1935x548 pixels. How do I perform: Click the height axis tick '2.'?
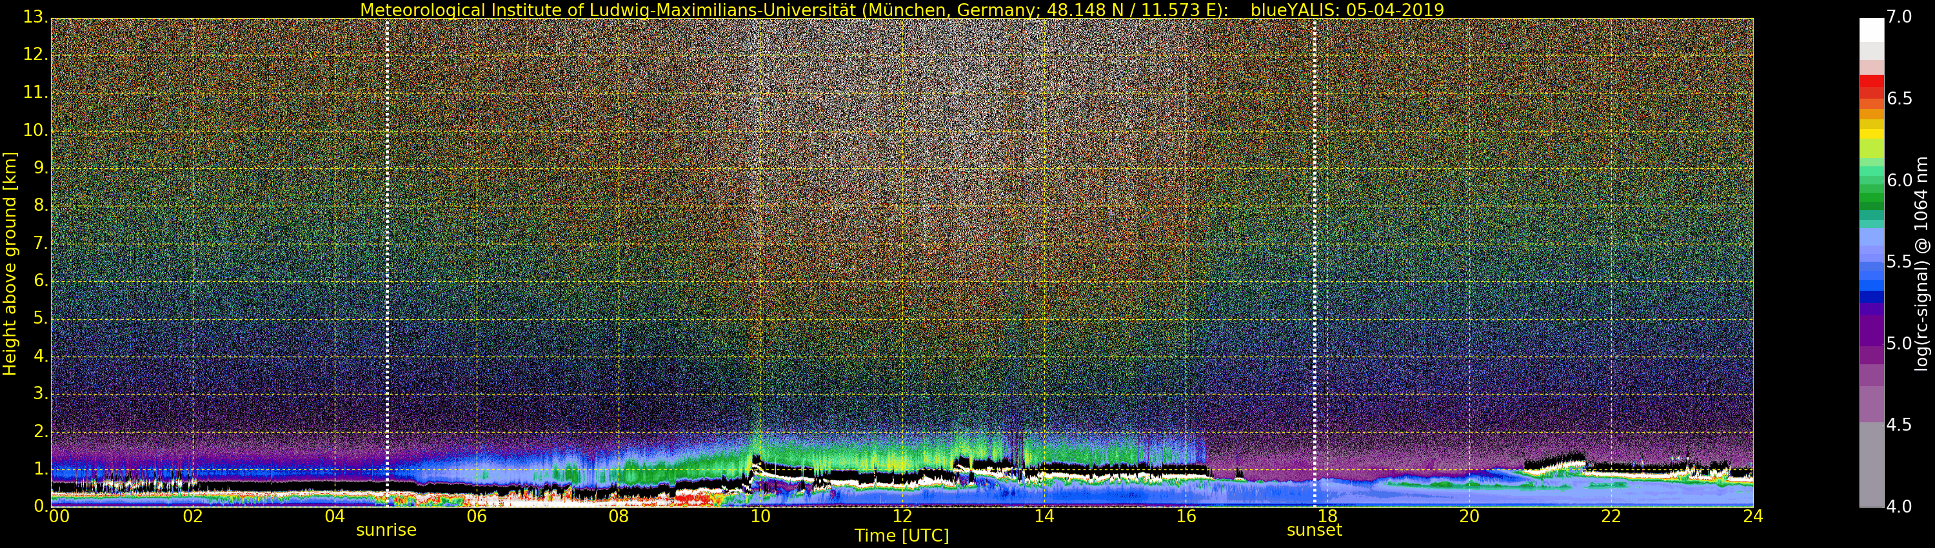point(41,431)
